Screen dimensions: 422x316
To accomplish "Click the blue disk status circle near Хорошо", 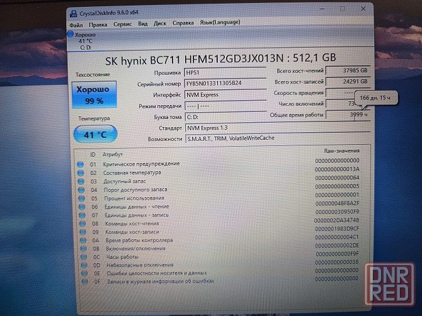I will tap(71, 34).
